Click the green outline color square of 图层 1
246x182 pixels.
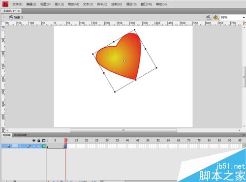pos(44,146)
